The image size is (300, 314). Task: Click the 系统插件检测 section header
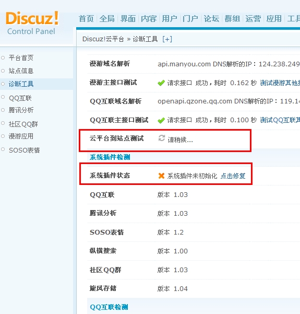(x=110, y=157)
